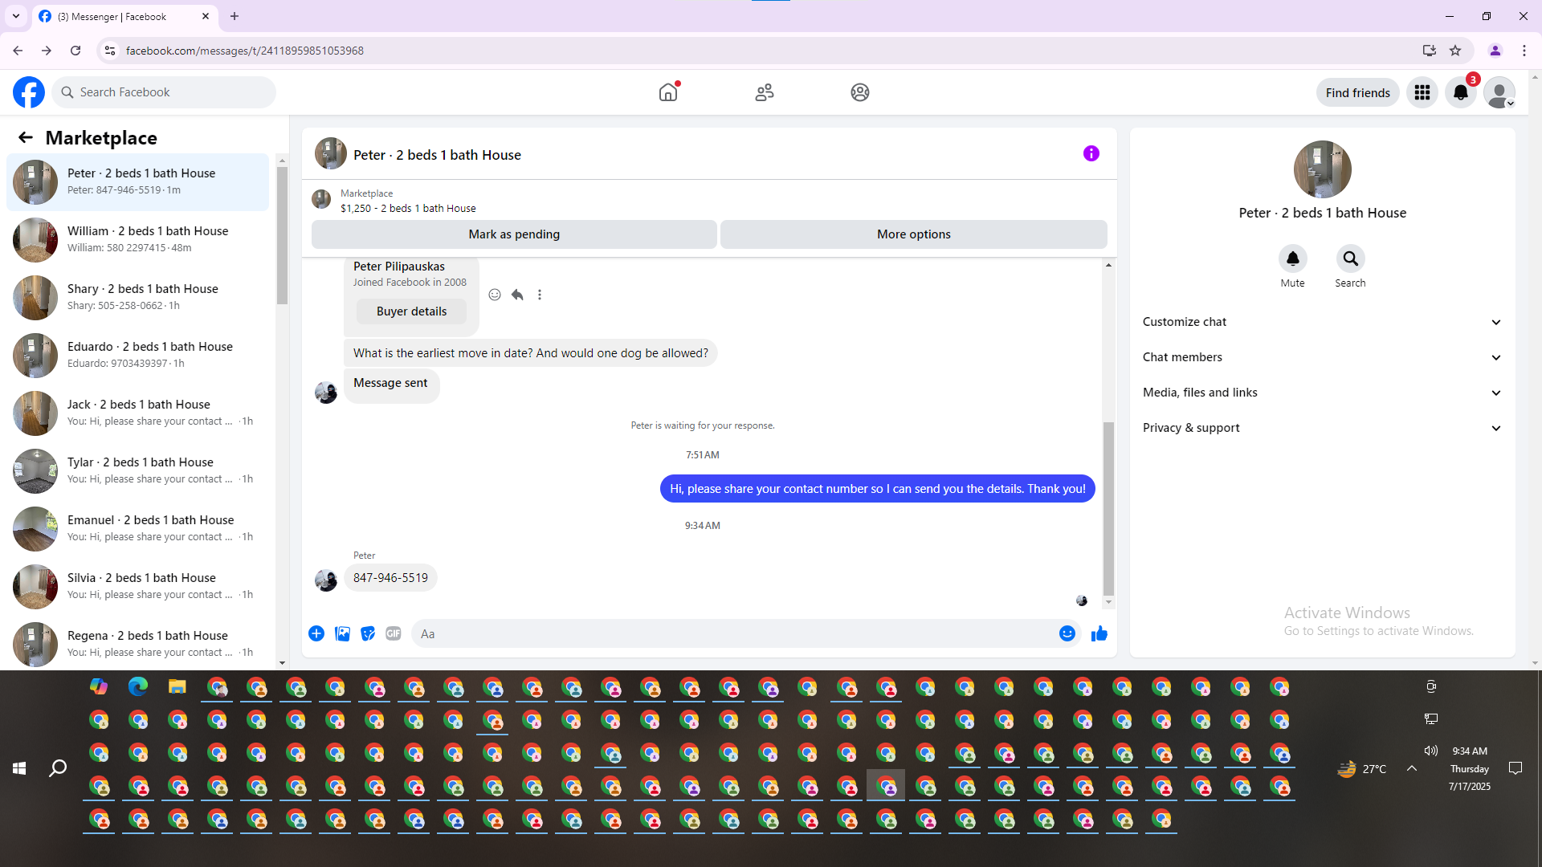
Task: Open Tylar conversation in chat list
Action: coord(138,471)
